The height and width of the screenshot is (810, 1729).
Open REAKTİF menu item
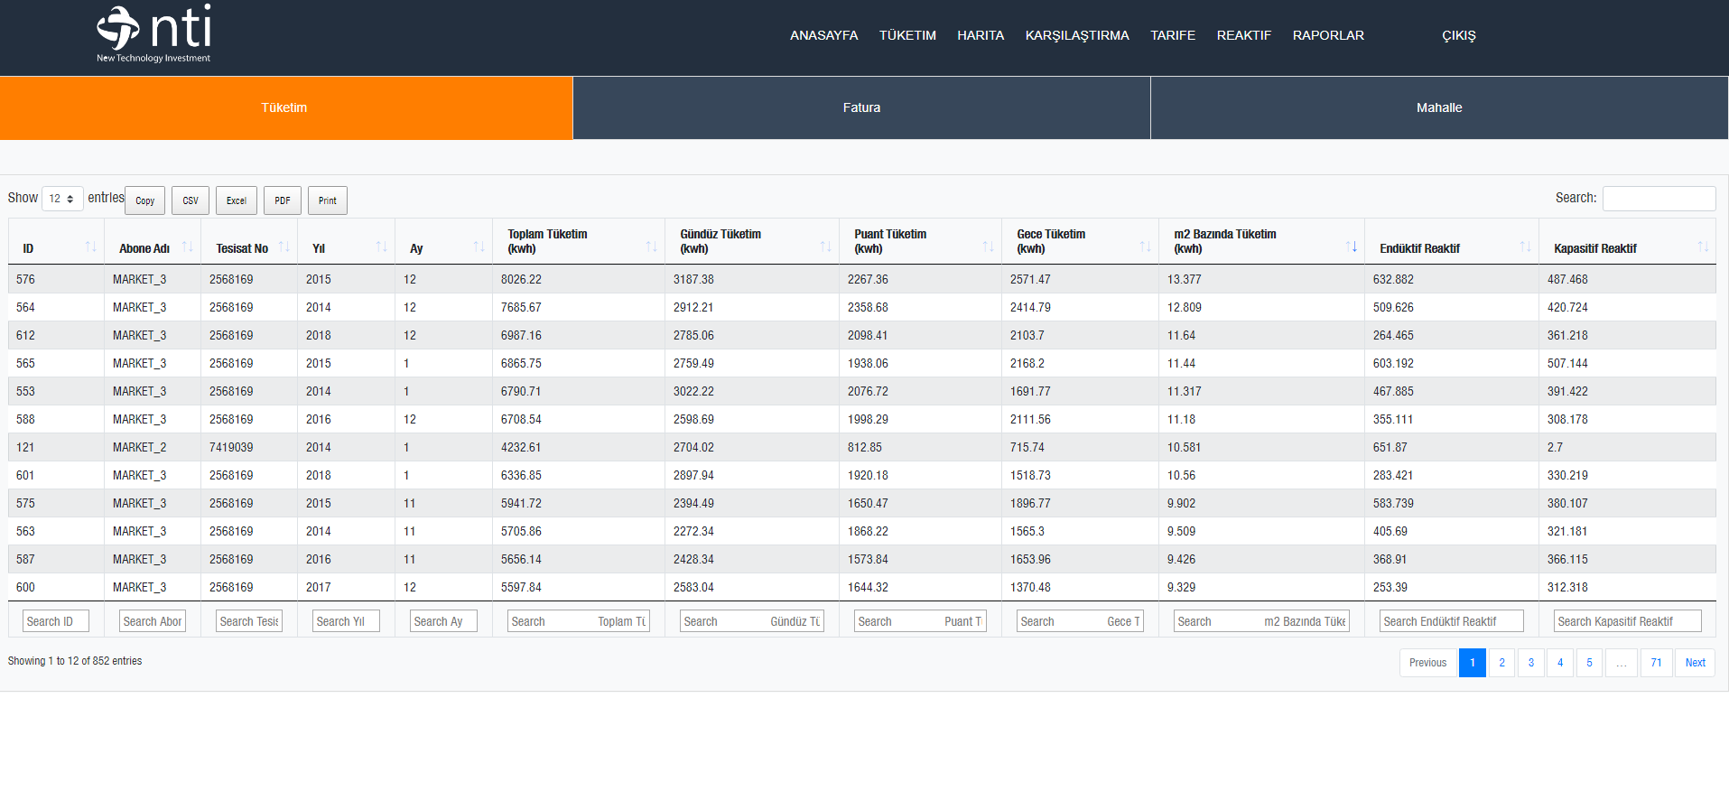[1243, 35]
